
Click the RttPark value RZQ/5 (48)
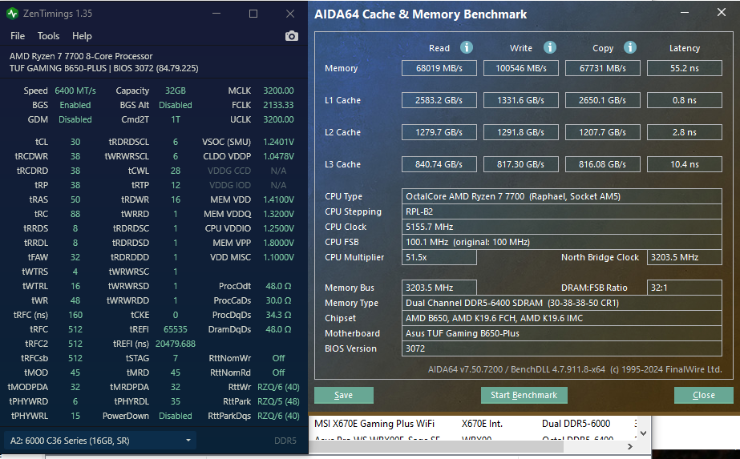point(278,401)
